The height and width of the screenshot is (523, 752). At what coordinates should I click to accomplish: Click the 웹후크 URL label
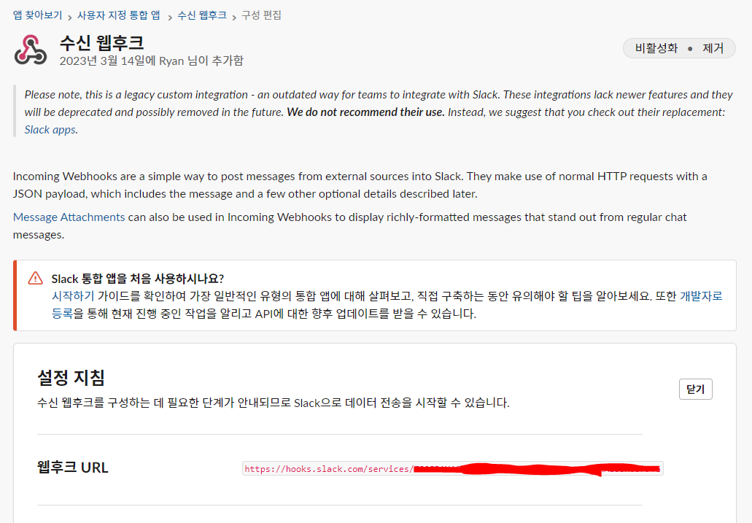click(x=73, y=468)
